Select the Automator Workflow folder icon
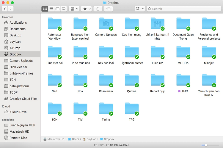 [55, 24]
